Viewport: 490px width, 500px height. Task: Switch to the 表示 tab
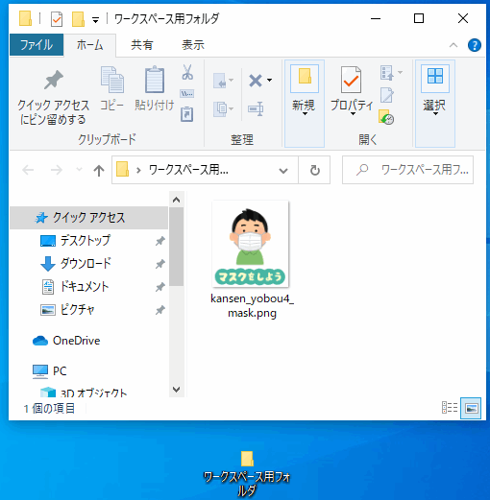point(193,45)
